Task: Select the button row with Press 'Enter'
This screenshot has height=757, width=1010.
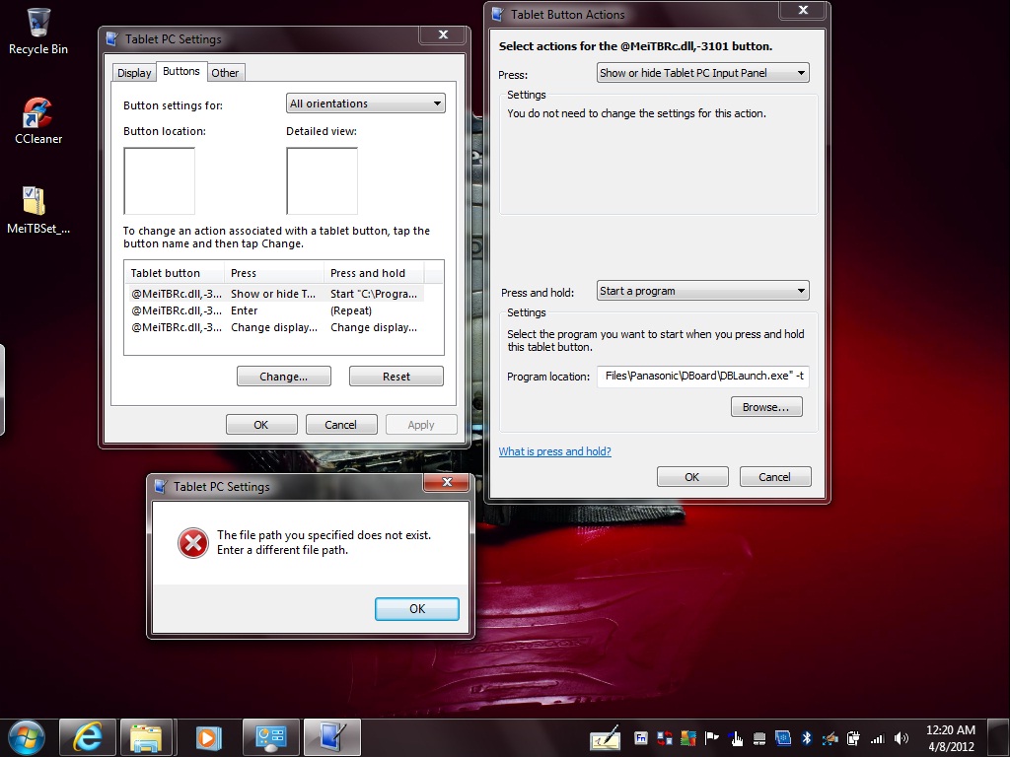Action: click(x=276, y=310)
